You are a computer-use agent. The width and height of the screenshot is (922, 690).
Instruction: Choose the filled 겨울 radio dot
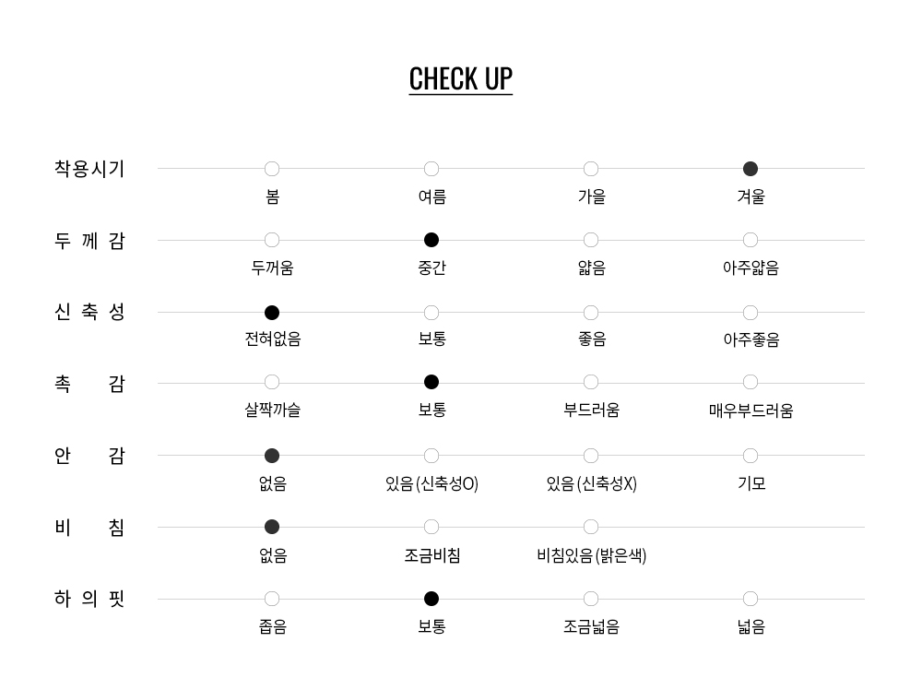click(x=751, y=169)
